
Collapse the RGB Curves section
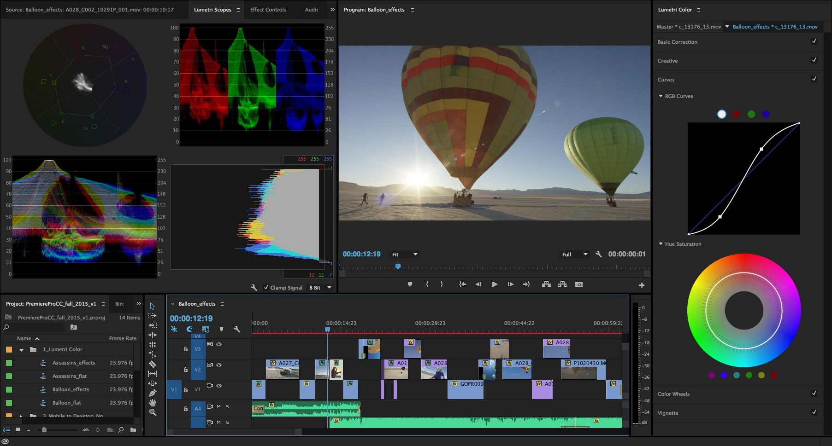pyautogui.click(x=661, y=96)
